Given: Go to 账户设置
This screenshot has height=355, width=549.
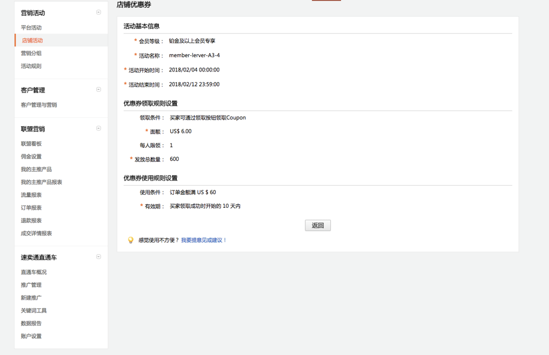Looking at the screenshot, I should [31, 336].
